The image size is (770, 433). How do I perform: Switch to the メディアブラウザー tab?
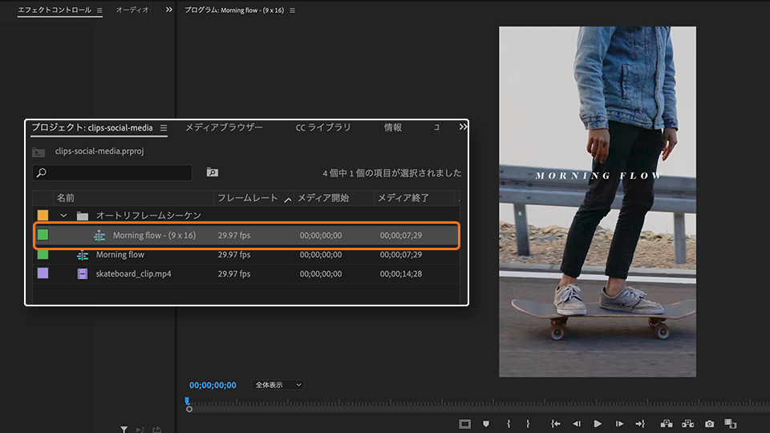pos(224,127)
